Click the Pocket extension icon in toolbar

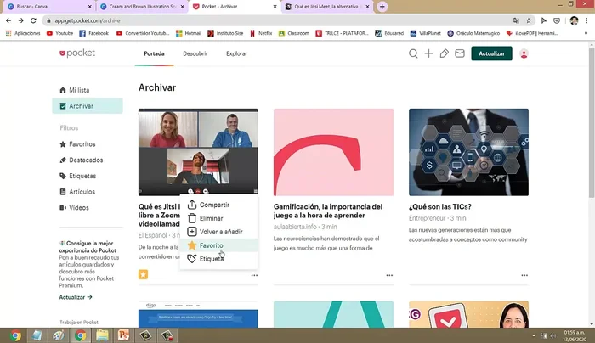[x=557, y=20]
